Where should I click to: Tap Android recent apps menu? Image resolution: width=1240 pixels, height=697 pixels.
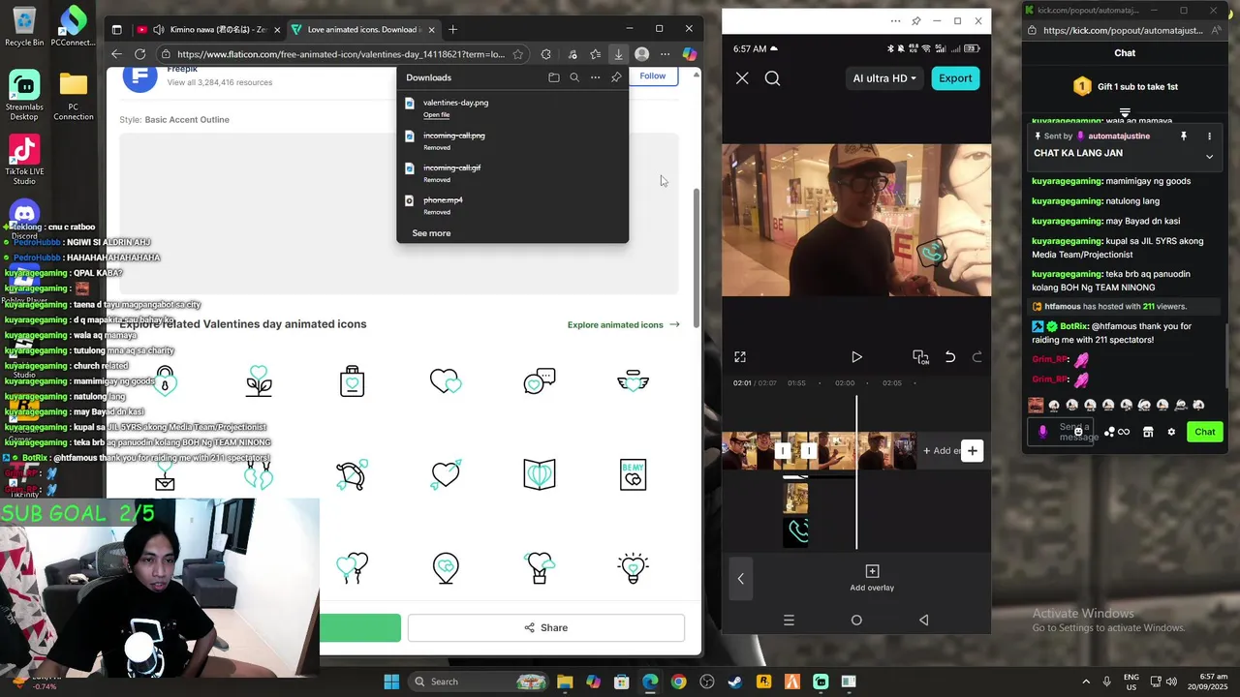[789, 620]
